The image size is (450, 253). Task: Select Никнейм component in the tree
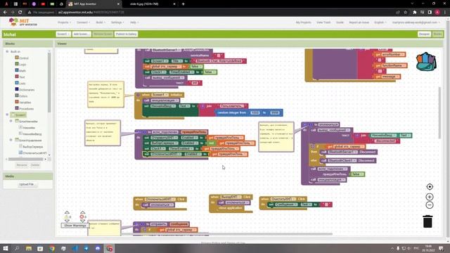tap(29, 127)
